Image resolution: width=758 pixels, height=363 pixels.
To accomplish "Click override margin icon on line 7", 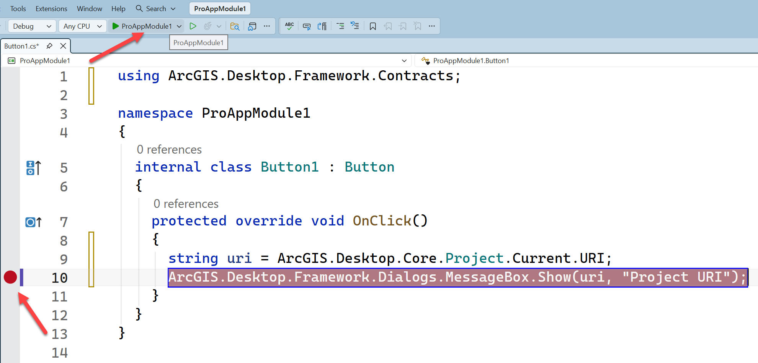I will (x=33, y=222).
